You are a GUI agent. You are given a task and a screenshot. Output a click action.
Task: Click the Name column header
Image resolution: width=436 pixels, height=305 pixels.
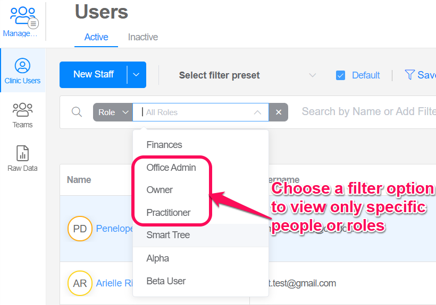point(79,180)
